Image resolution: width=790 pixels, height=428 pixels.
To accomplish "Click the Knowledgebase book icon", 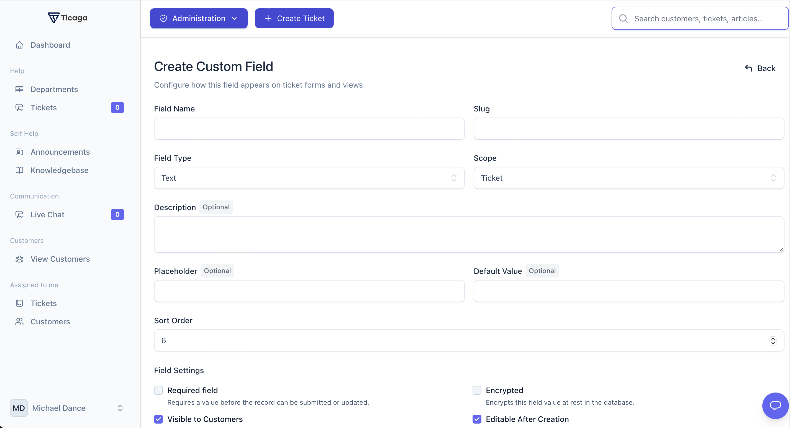I will pyautogui.click(x=19, y=170).
